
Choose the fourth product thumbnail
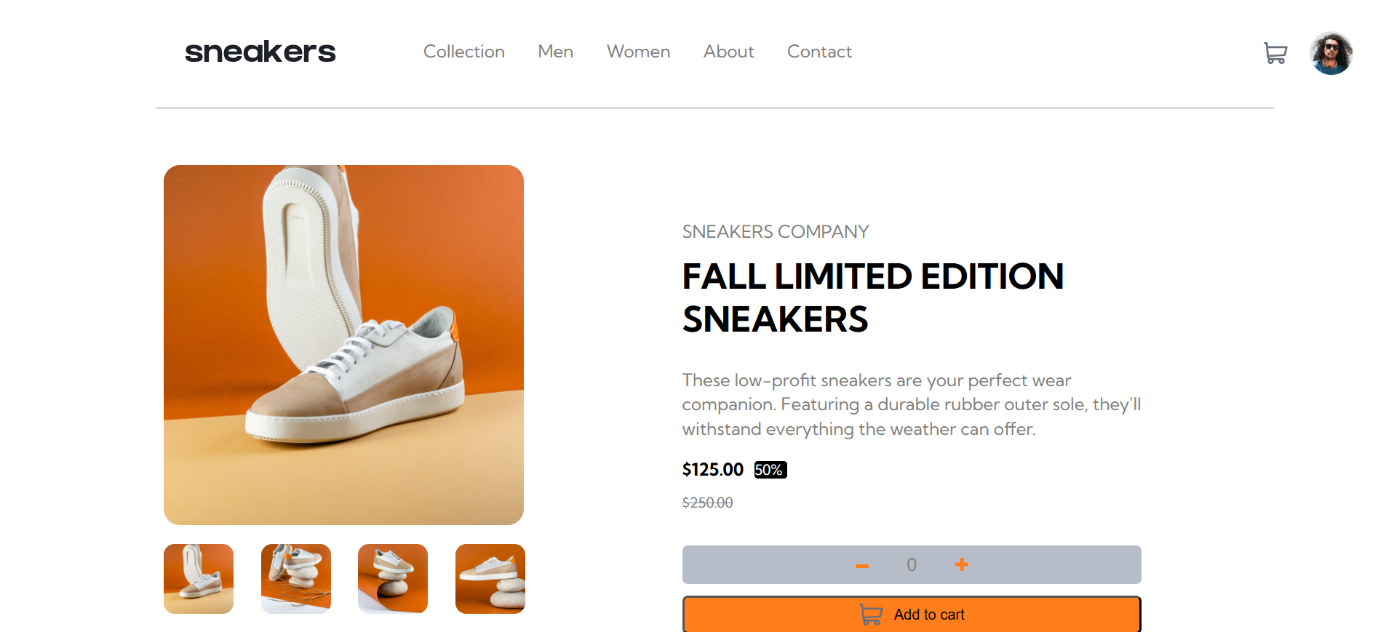click(x=490, y=579)
